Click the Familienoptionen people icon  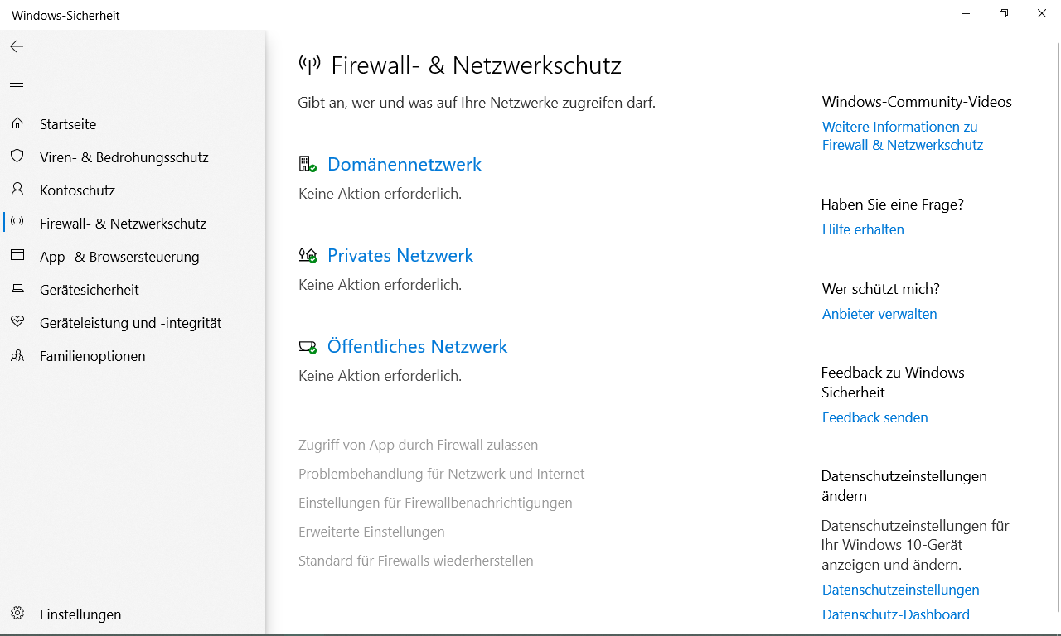pos(17,356)
